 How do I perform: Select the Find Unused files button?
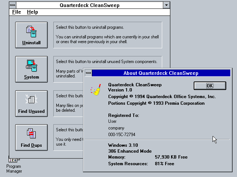(x=31, y=104)
